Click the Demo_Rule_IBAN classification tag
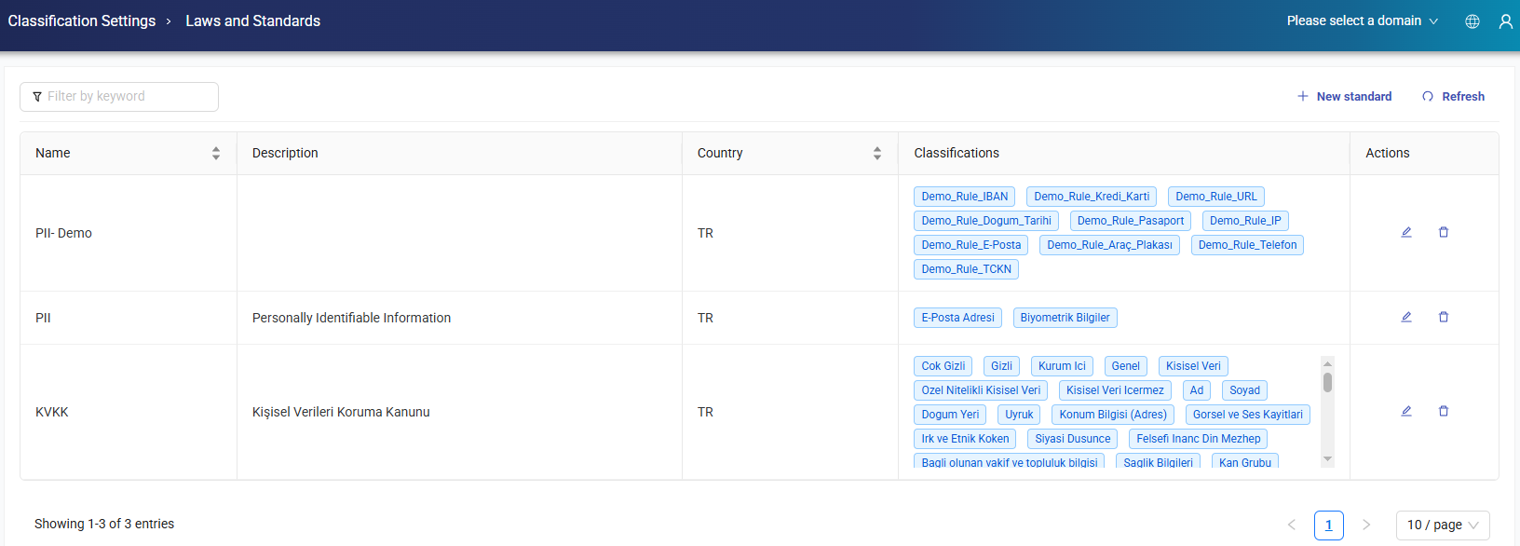 point(964,197)
